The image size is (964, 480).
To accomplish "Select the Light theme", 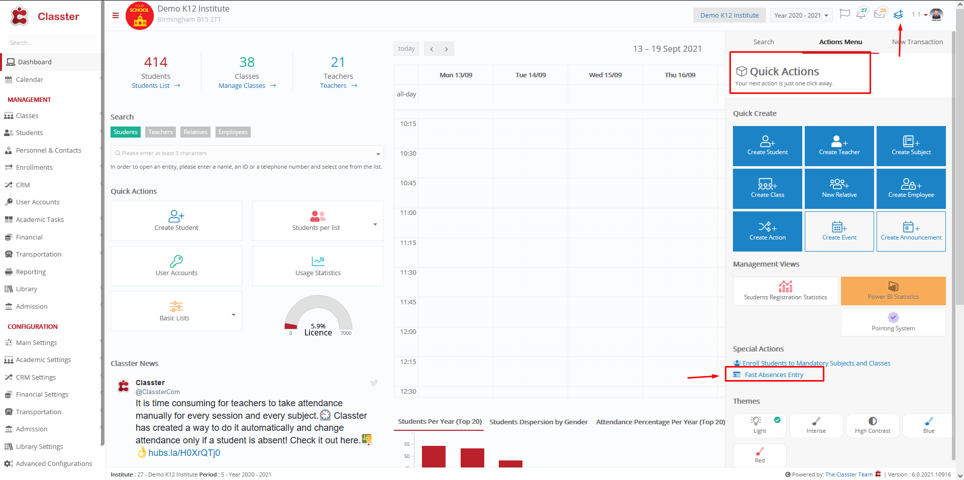I will (760, 425).
